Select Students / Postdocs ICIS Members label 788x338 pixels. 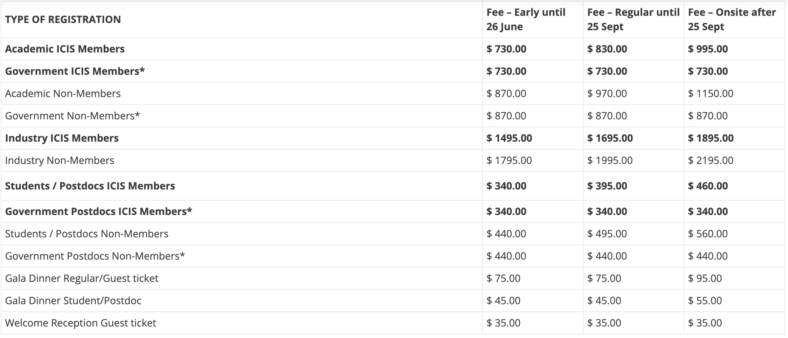tap(90, 186)
